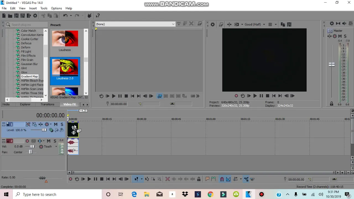Switch to the Explorer tab

click(25, 104)
